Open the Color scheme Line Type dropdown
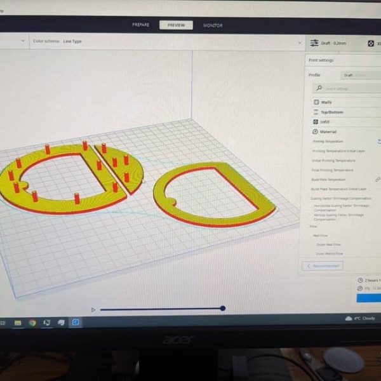The image size is (381, 381). (167, 42)
